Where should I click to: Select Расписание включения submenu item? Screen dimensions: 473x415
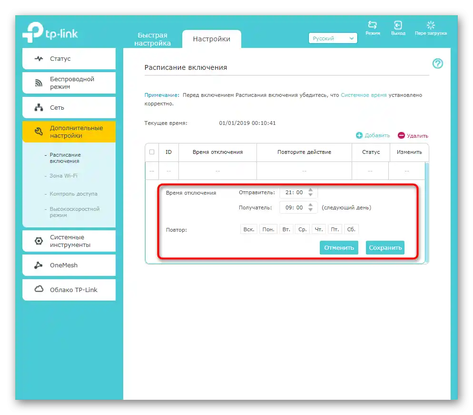pyautogui.click(x=65, y=158)
